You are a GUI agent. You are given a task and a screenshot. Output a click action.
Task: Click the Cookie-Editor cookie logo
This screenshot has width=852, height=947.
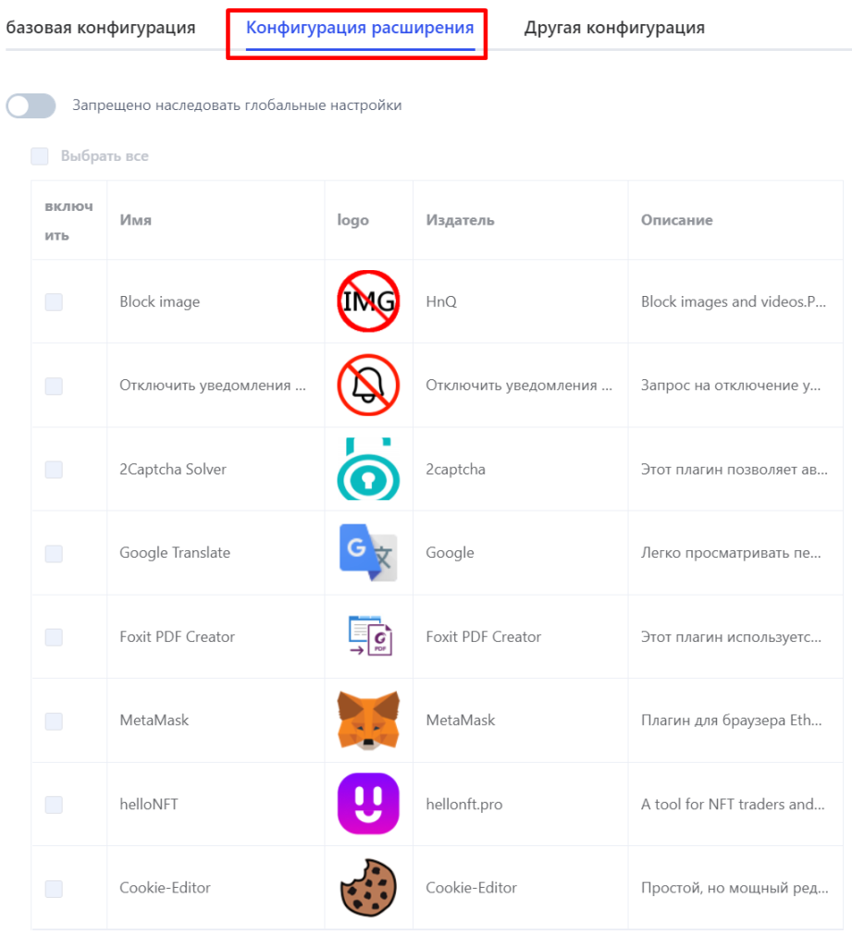(x=368, y=888)
